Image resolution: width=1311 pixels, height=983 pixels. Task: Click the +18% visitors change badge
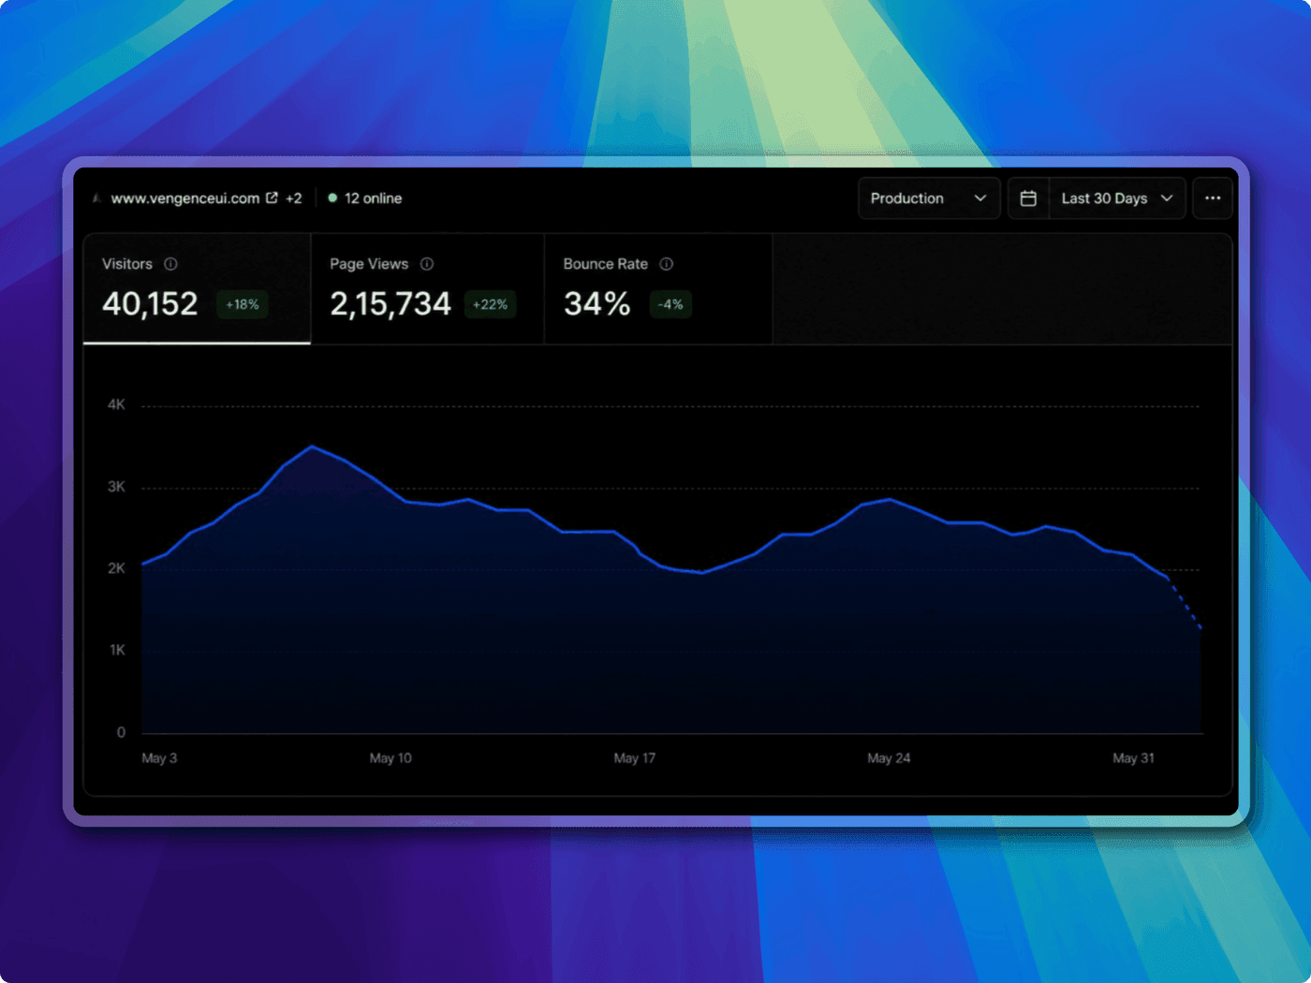pyautogui.click(x=243, y=304)
